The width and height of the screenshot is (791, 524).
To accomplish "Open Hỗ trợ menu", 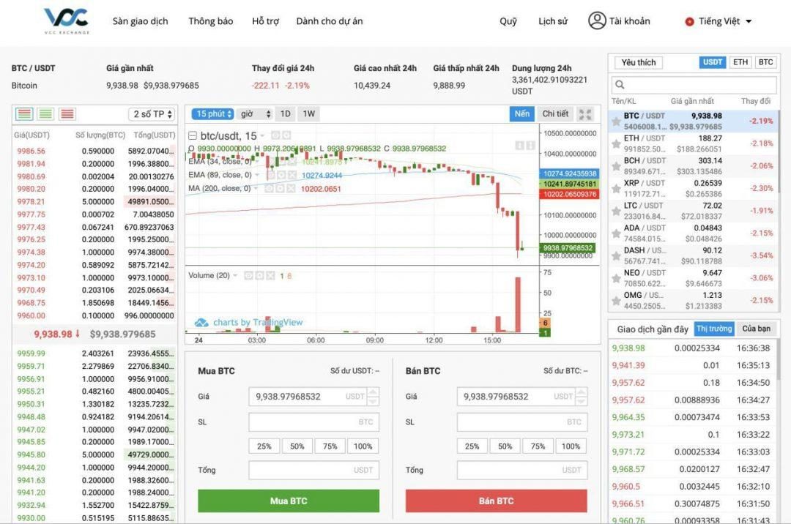I will 265,21.
